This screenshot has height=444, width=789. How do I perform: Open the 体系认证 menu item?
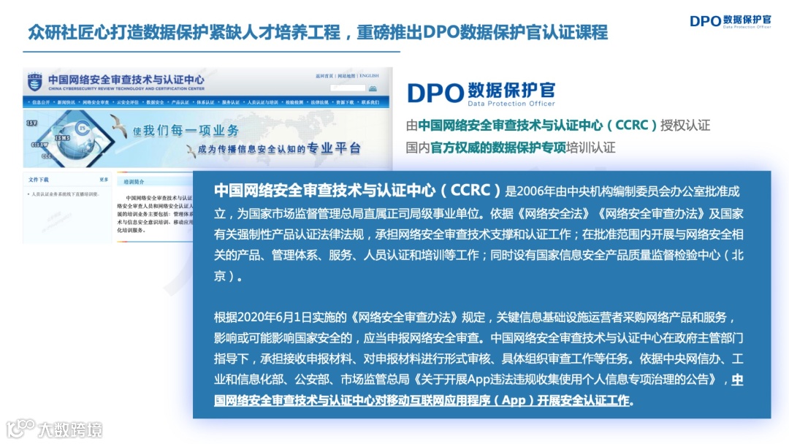[x=205, y=102]
